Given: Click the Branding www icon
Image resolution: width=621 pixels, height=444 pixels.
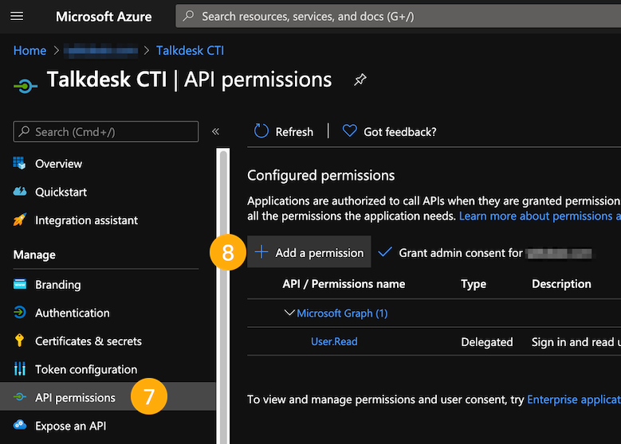Looking at the screenshot, I should coord(20,284).
